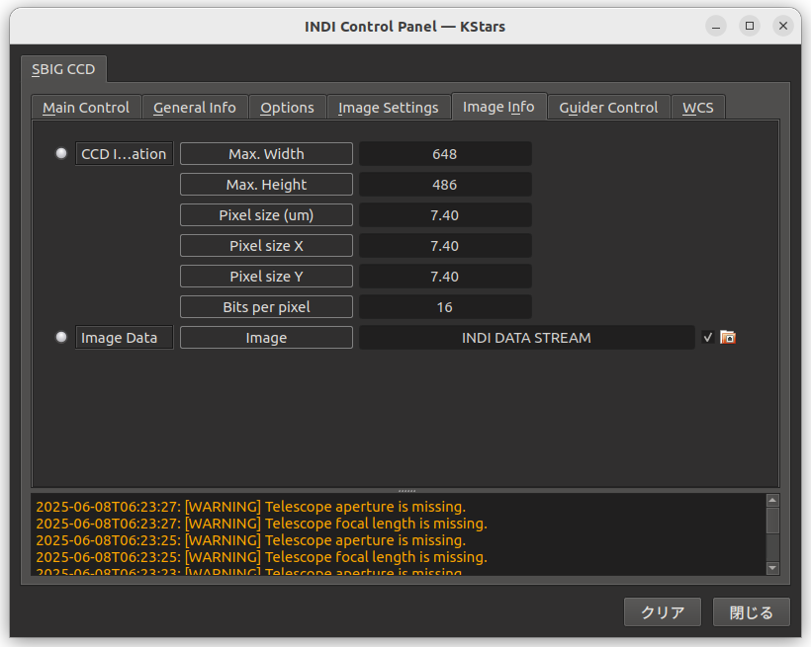Open the General Info tab
This screenshot has width=811, height=647.
click(195, 108)
